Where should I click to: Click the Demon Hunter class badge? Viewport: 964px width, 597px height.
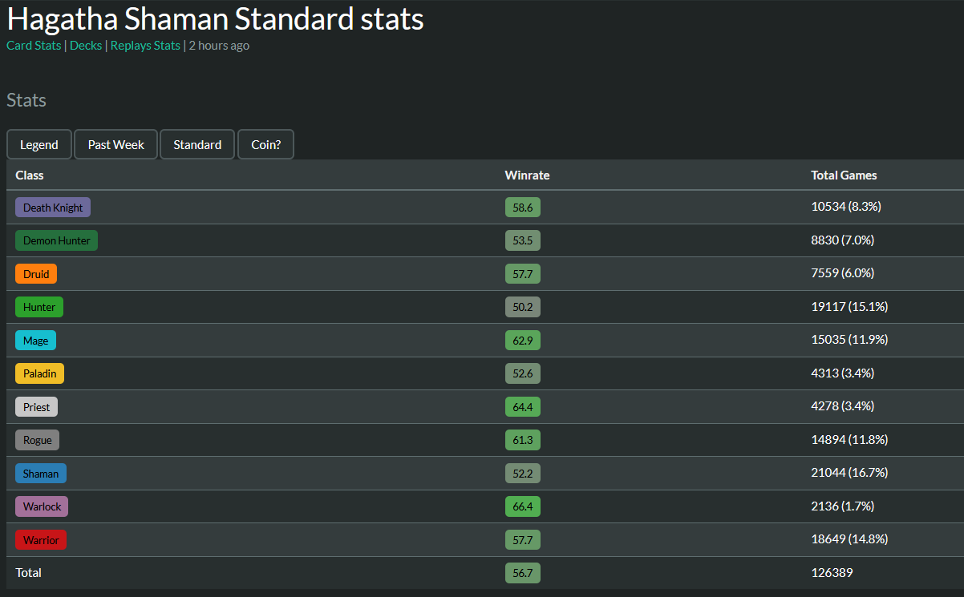click(x=56, y=240)
